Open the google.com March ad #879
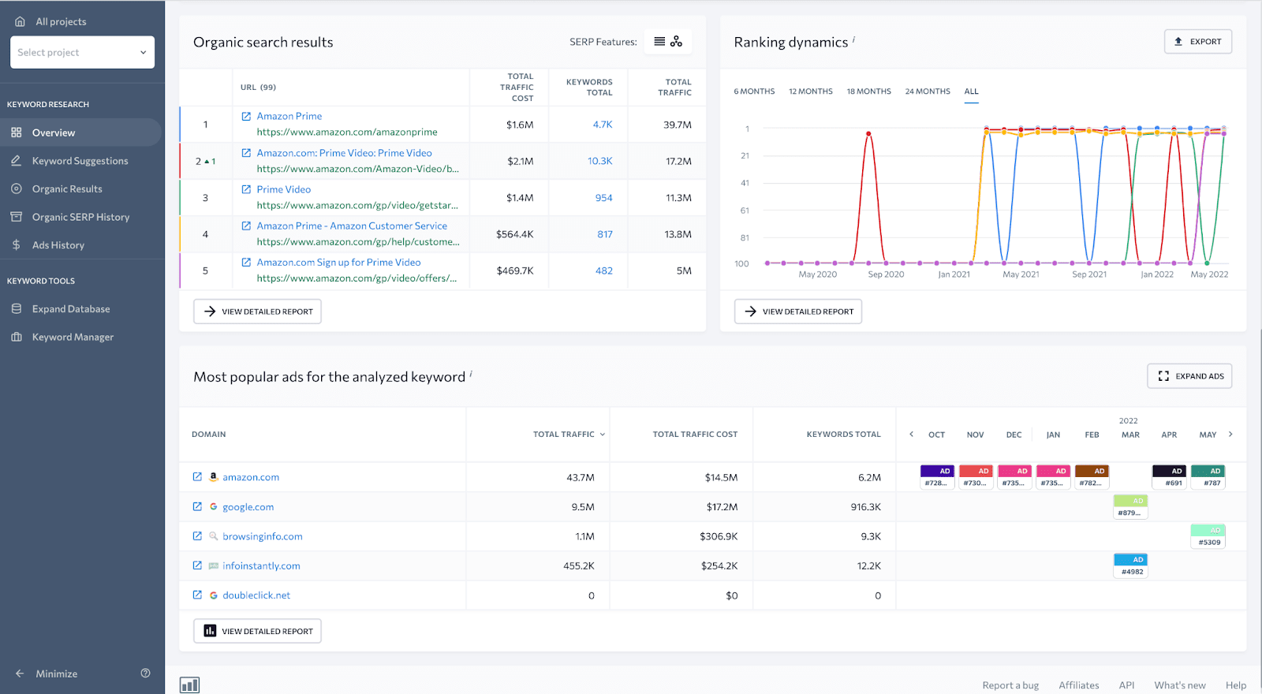Image resolution: width=1262 pixels, height=694 pixels. coord(1130,506)
